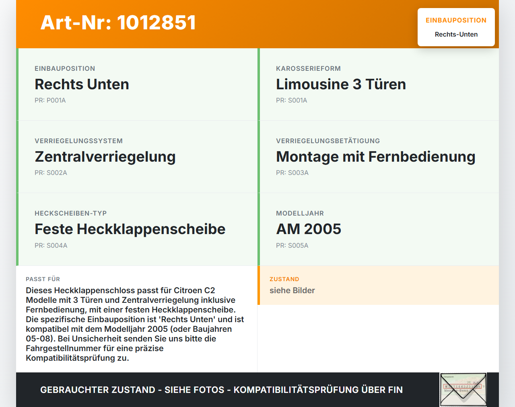Click the 'PR: S002A' code
Viewport: 515px width, 407px height.
click(51, 173)
